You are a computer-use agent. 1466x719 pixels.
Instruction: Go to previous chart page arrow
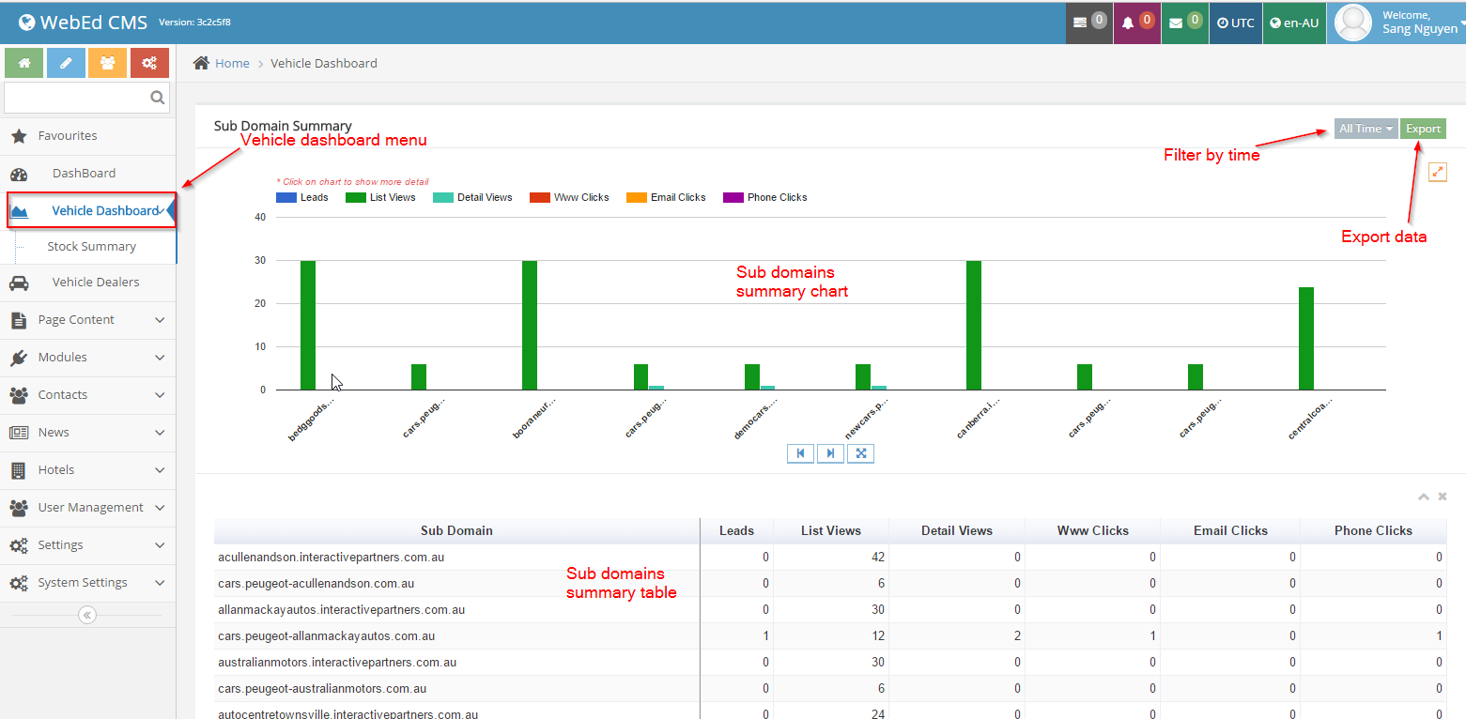coord(800,453)
